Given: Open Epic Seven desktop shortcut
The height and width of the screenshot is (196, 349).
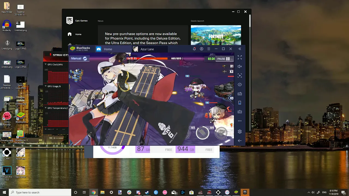Looking at the screenshot, I should pyautogui.click(x=20, y=172).
